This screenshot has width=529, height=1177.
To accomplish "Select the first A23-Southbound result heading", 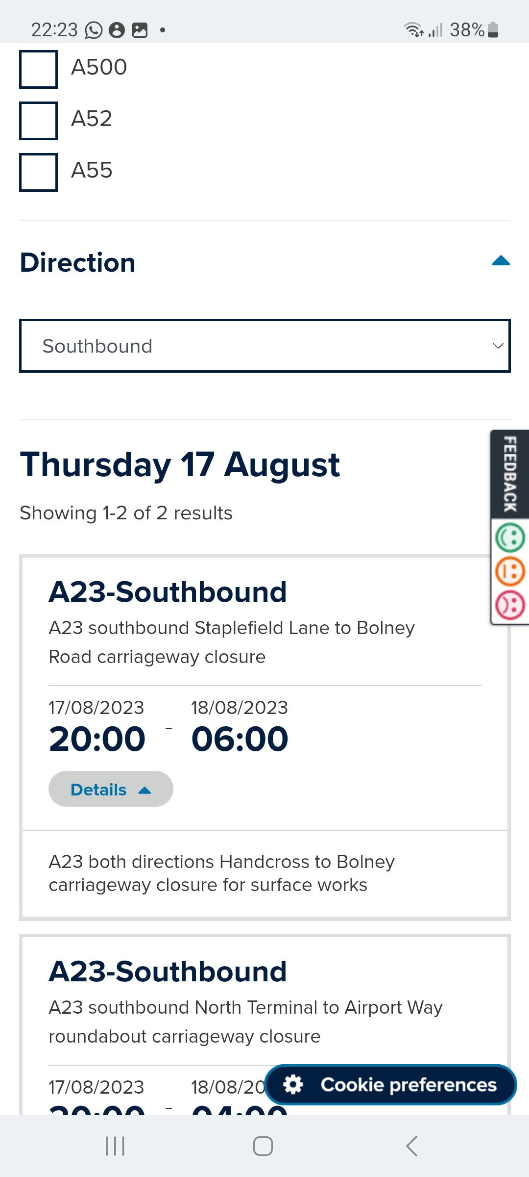I will click(x=168, y=591).
